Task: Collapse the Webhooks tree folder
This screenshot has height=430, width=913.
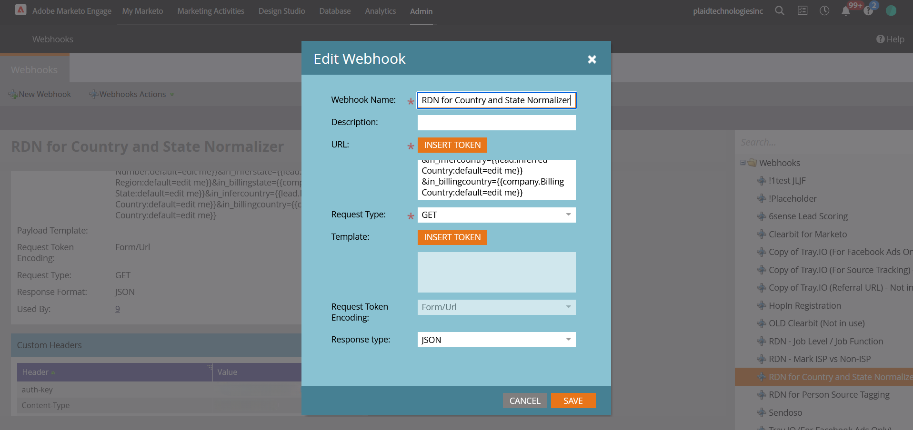Action: click(x=742, y=163)
